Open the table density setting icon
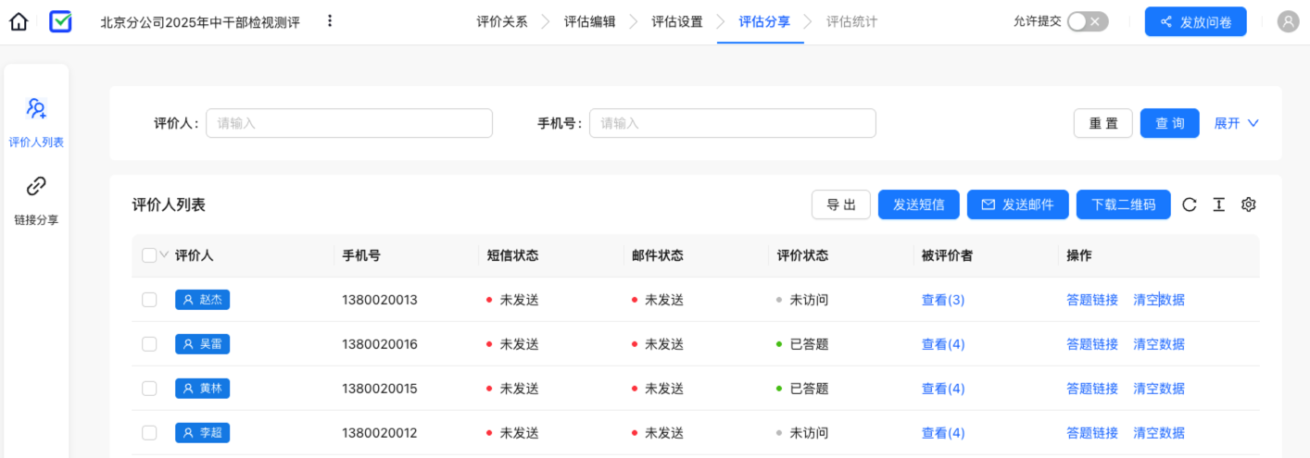 pyautogui.click(x=1219, y=204)
